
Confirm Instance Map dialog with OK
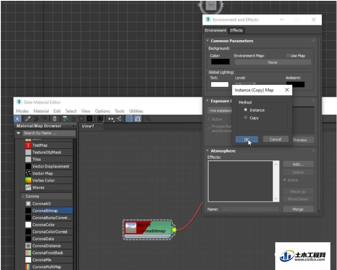247,140
